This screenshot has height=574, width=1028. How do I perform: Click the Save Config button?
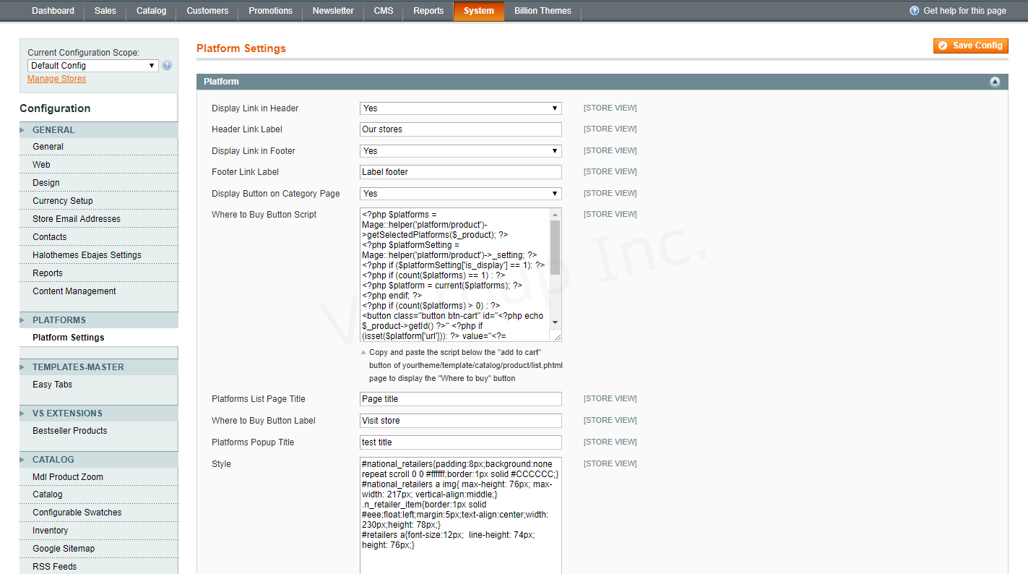970,46
